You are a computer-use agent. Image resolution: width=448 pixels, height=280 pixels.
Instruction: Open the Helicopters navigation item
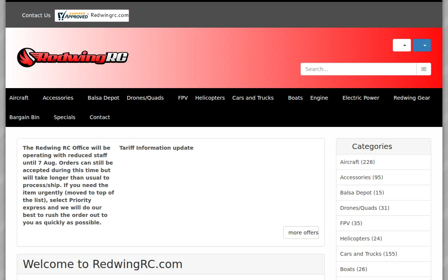coord(210,98)
